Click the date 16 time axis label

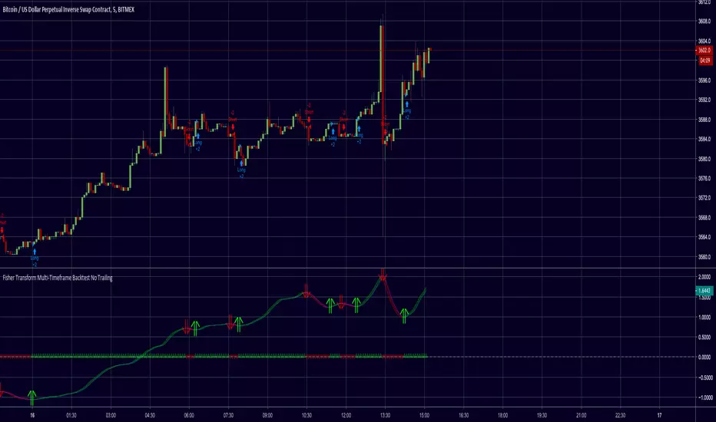32,415
